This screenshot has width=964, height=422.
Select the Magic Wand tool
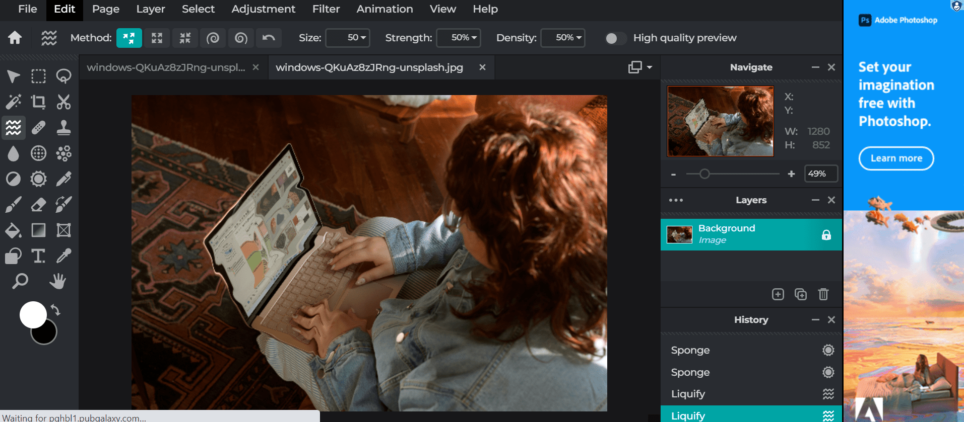pyautogui.click(x=14, y=102)
